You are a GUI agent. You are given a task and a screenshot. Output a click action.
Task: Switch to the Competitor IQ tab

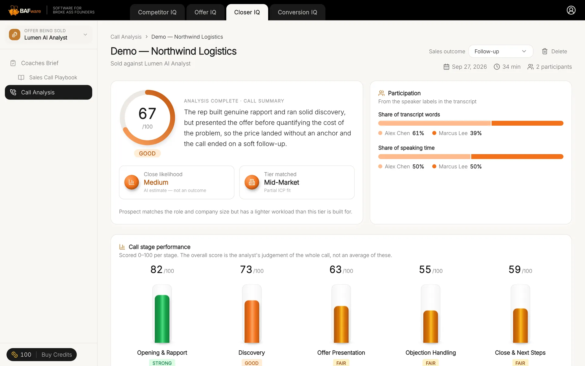coord(157,12)
